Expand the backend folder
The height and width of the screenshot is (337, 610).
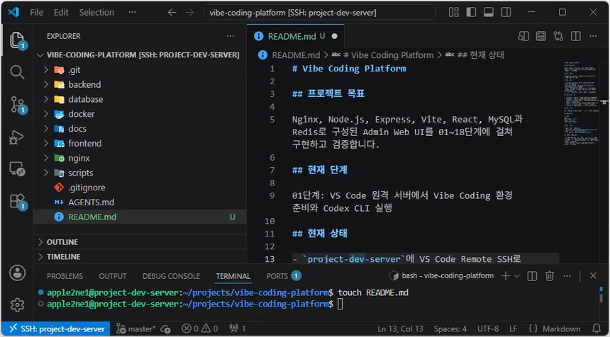140,85
